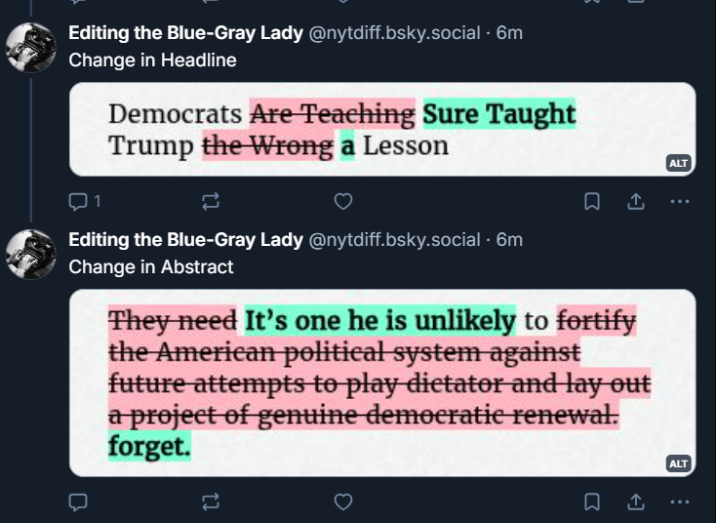Open the abstract diff image ending in 'forget.'
The height and width of the screenshot is (523, 716).
(382, 382)
